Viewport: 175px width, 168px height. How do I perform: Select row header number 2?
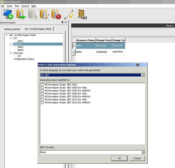74,52
